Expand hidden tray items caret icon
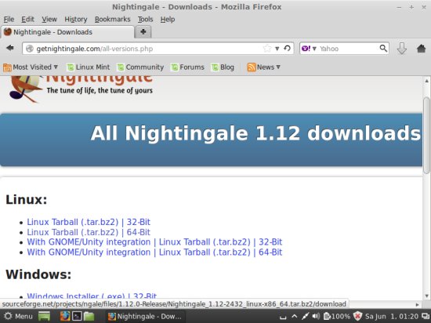This screenshot has height=323, width=431. (294, 316)
